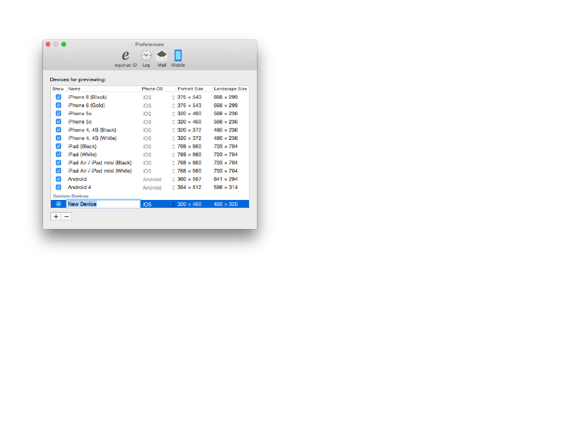
Task: Open Phone OS dropdown for iPad (White)
Action: pyautogui.click(x=158, y=155)
